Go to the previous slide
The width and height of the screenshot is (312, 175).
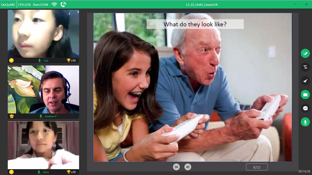176,167
